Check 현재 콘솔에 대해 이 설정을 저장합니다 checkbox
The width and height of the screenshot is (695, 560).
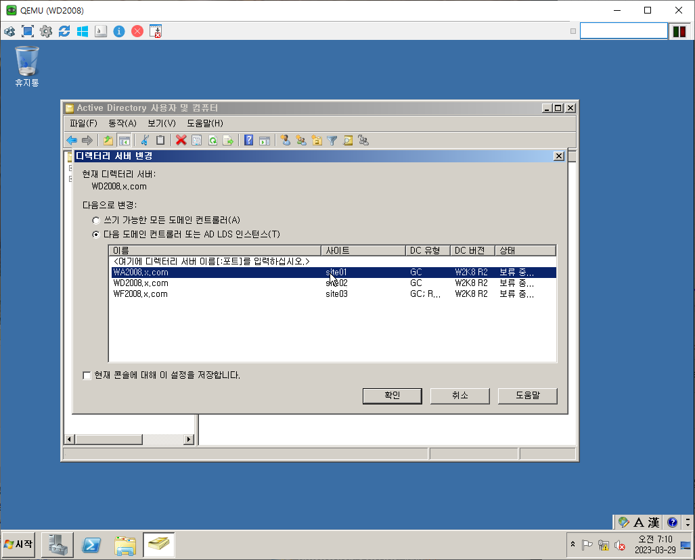click(87, 375)
